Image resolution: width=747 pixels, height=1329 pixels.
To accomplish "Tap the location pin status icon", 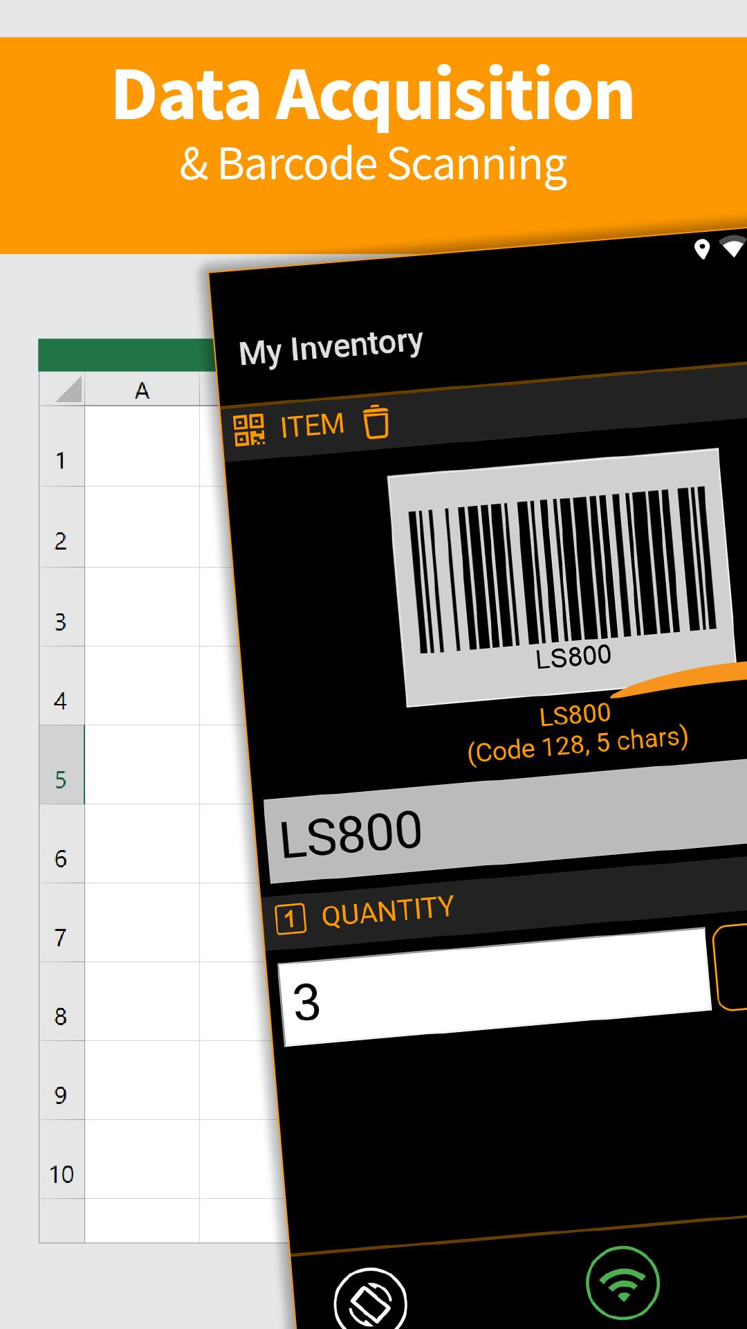I will click(702, 249).
